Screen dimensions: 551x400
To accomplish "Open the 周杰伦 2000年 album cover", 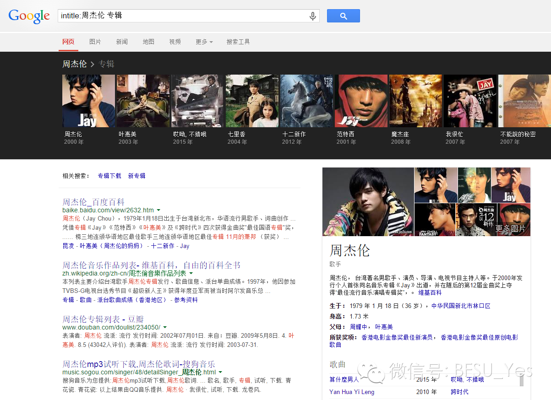I will [x=88, y=101].
